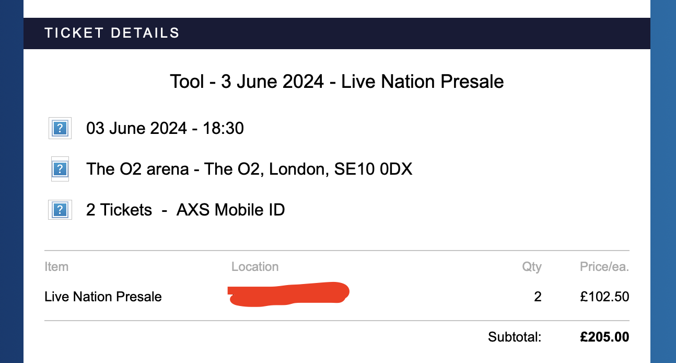
Task: Click the broken image icon beside the venue
Action: [60, 169]
